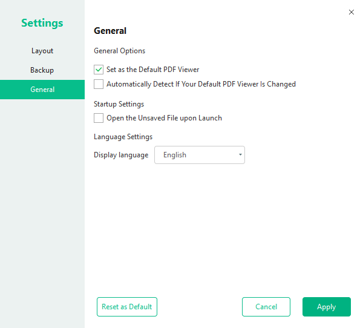The width and height of the screenshot is (363, 328).
Task: Click the small arrow in the language dropdown
Action: coord(240,155)
